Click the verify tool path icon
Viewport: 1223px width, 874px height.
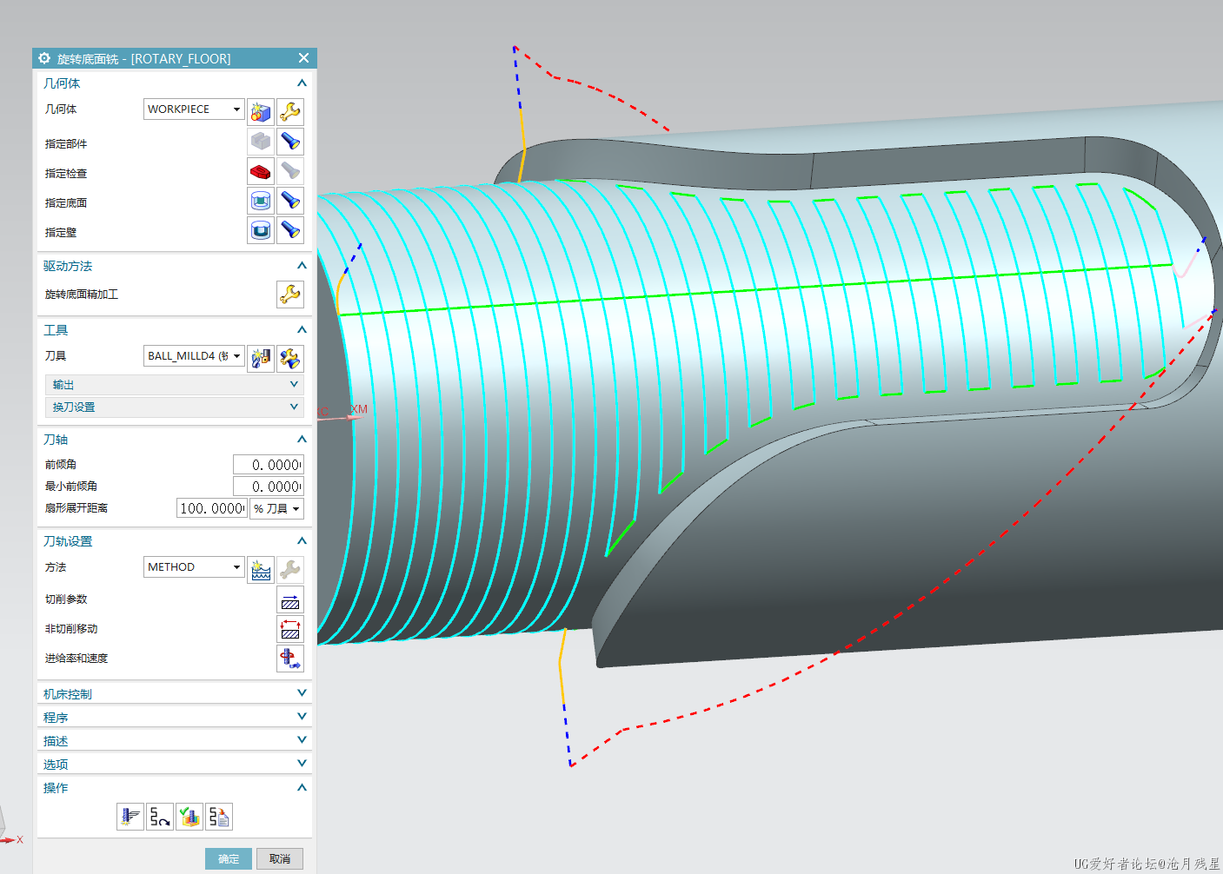point(189,817)
